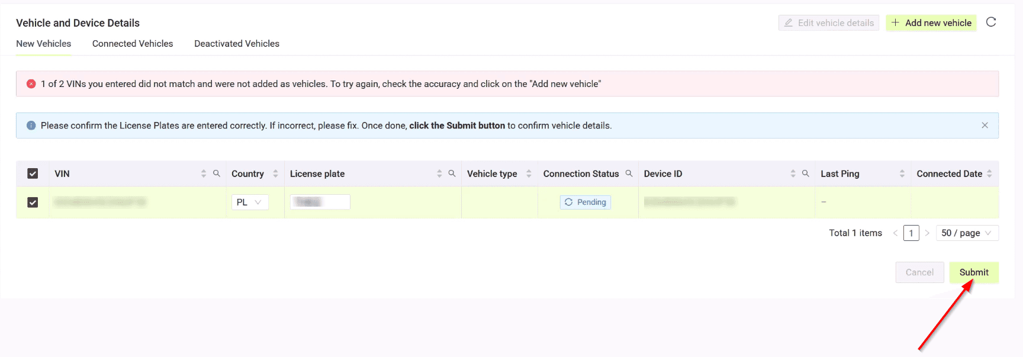Sort by Vehicle type column arrows

click(529, 173)
